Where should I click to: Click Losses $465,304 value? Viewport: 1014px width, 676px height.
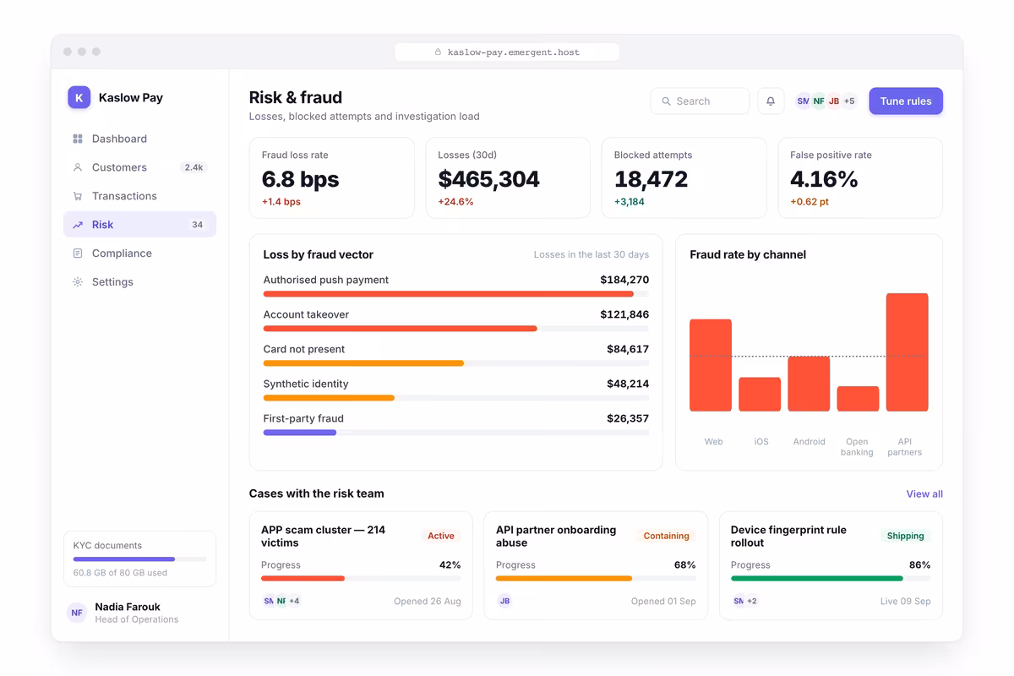click(488, 179)
